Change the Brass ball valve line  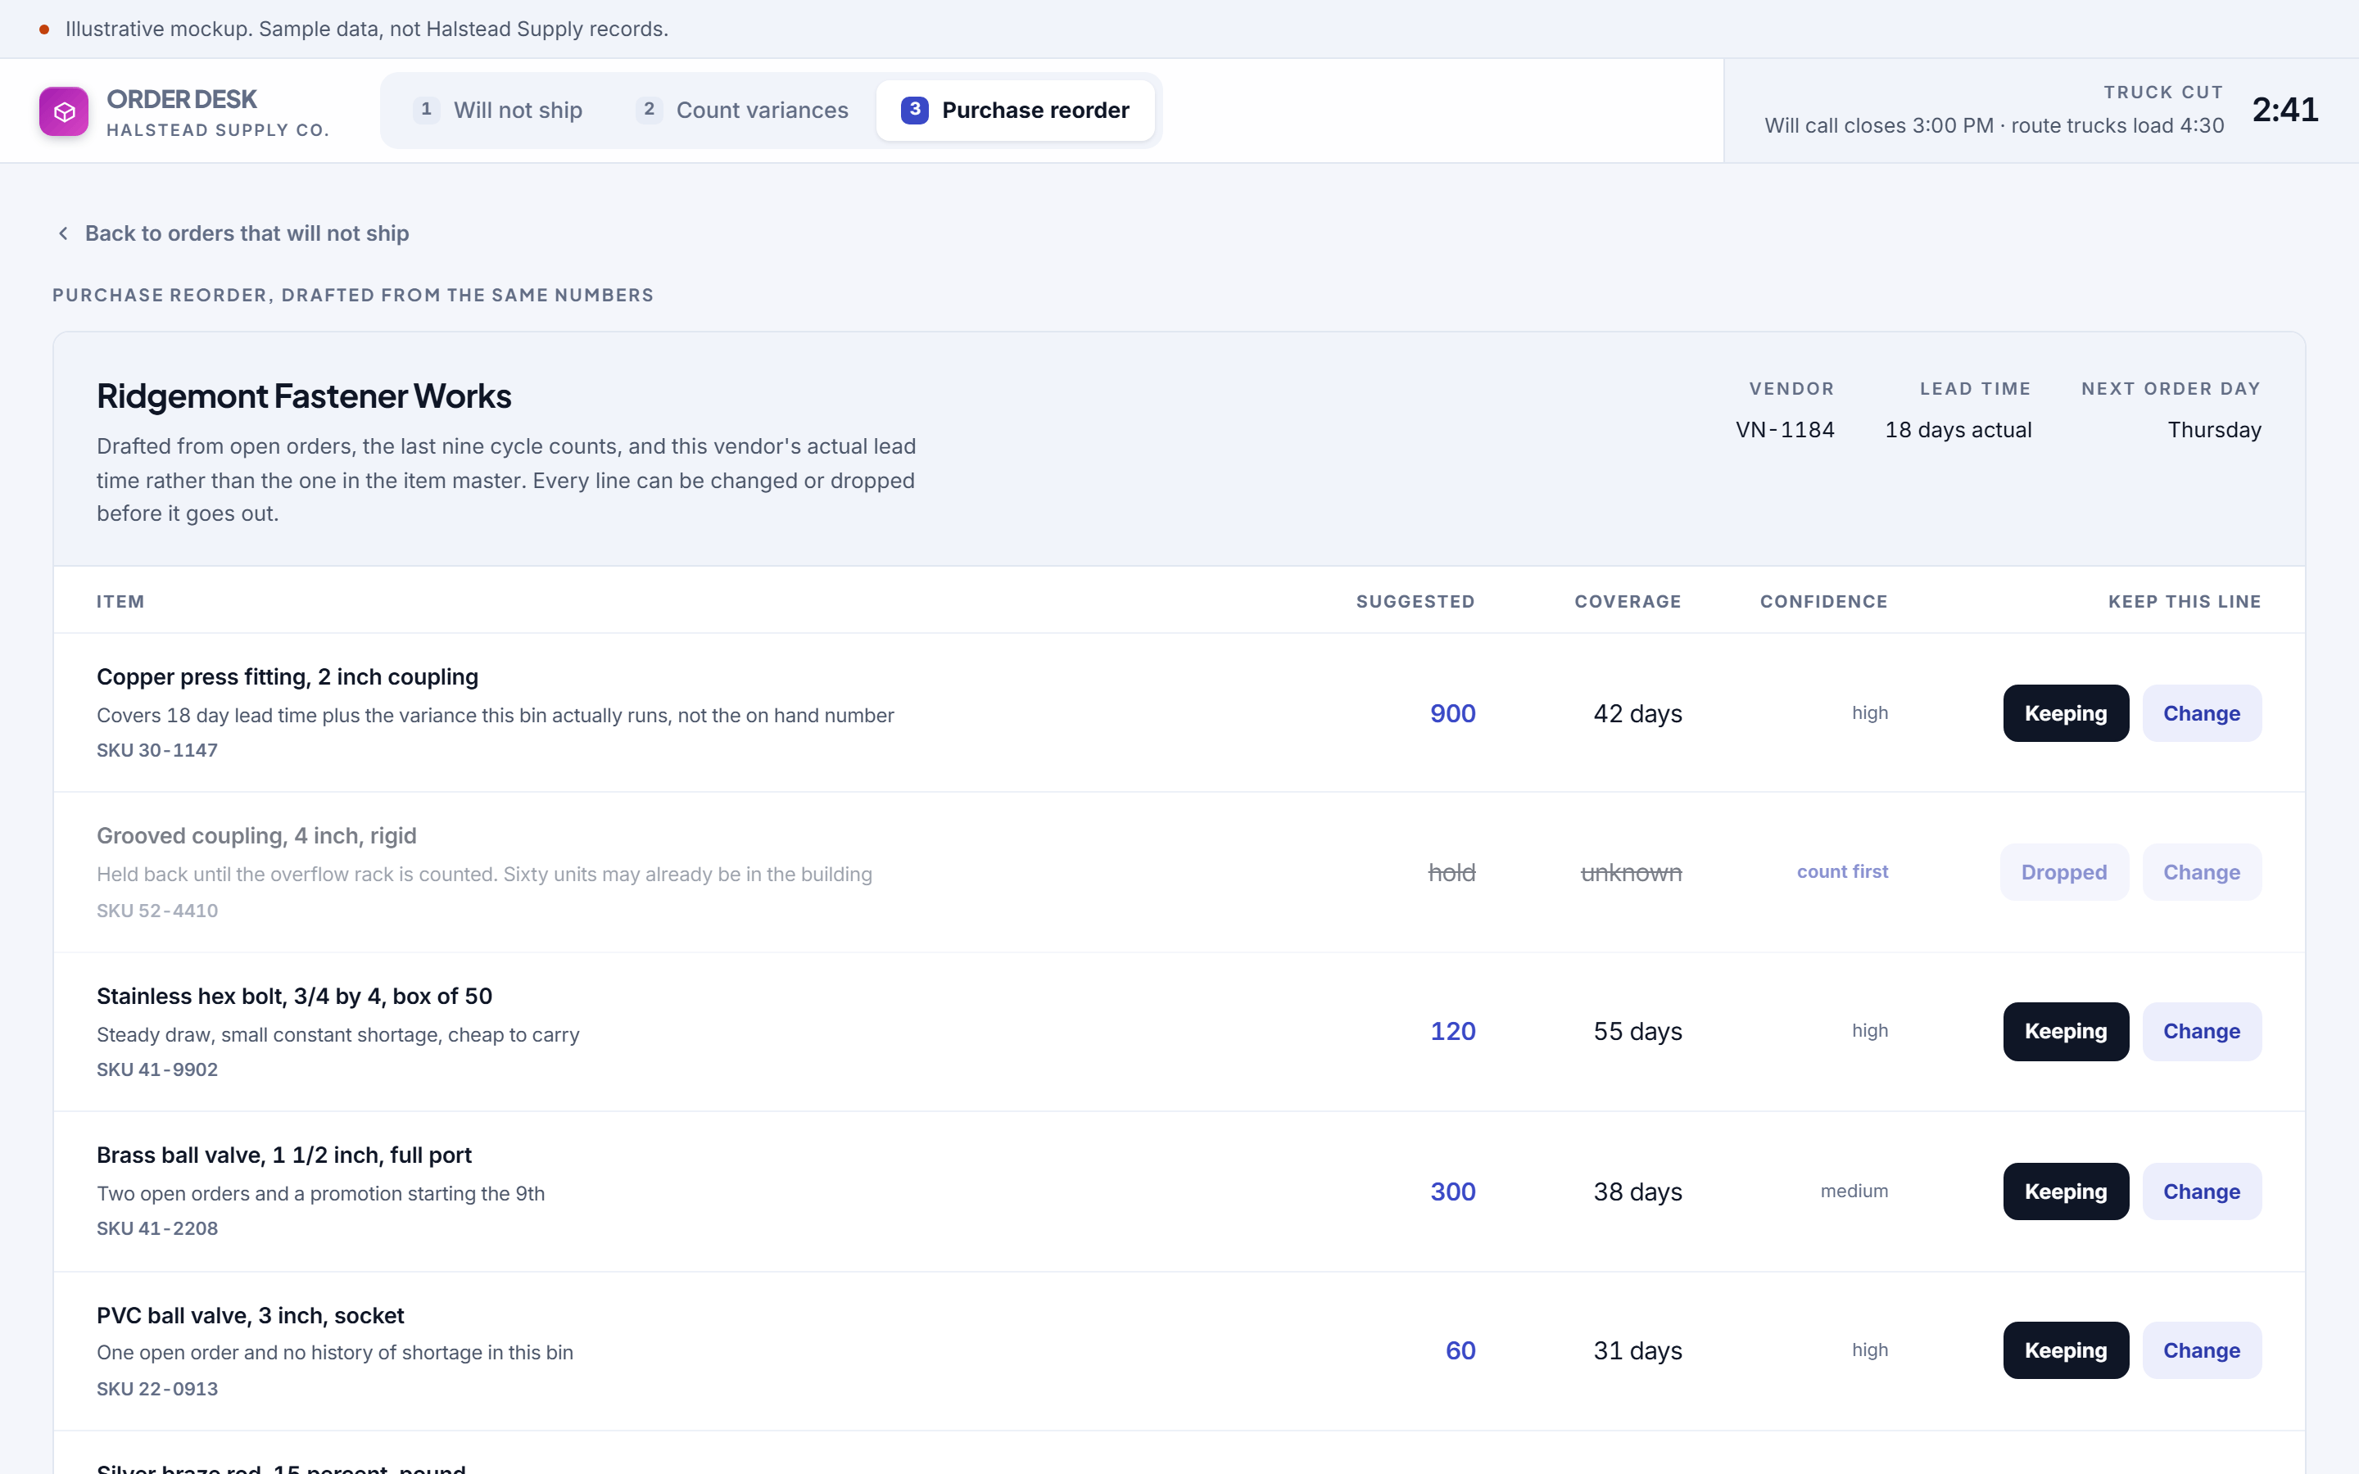2201,1191
